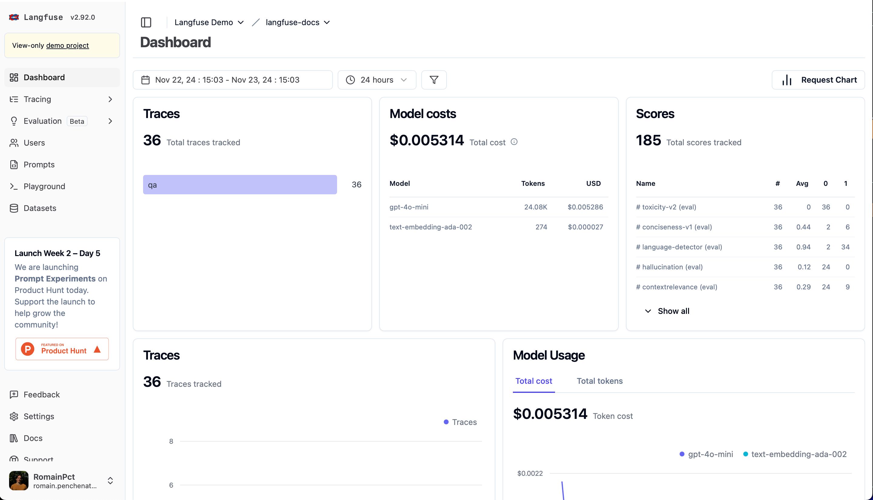The height and width of the screenshot is (500, 873).
Task: Click the gpt-4o-mini model row
Action: point(499,207)
